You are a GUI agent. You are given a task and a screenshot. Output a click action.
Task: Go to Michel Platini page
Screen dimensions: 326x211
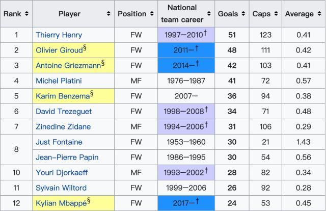(58, 81)
